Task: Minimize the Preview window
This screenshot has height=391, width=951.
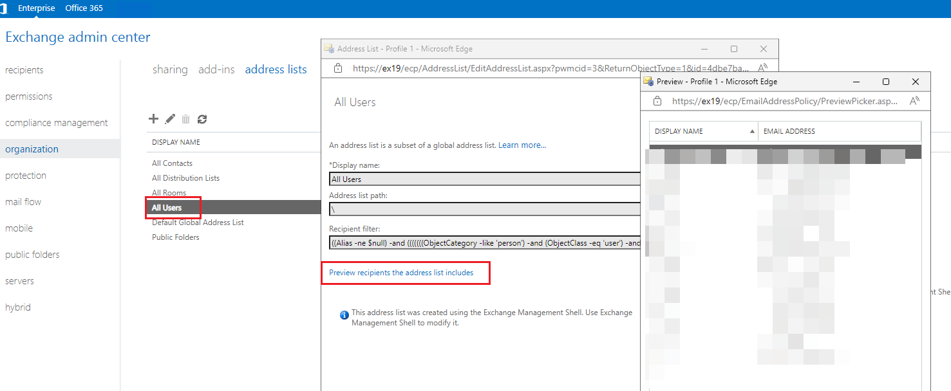Action: pos(856,82)
